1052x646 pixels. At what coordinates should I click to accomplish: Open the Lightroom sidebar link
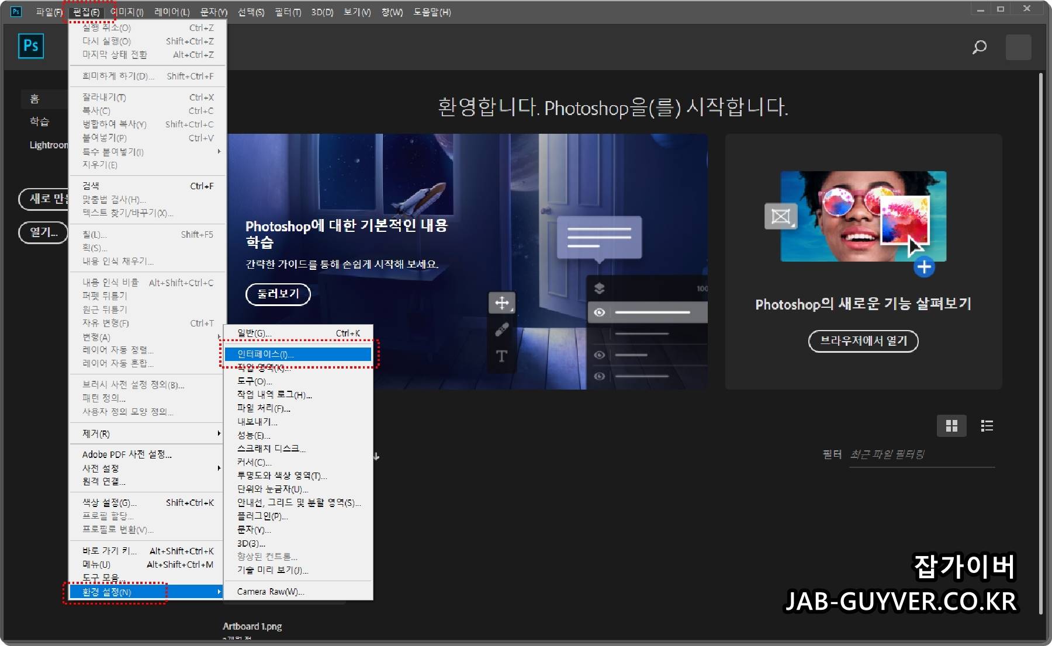coord(49,145)
